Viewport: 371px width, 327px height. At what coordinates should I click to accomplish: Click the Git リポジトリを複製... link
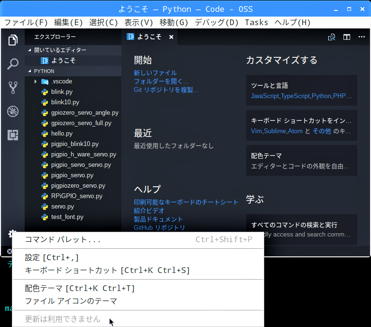166,90
